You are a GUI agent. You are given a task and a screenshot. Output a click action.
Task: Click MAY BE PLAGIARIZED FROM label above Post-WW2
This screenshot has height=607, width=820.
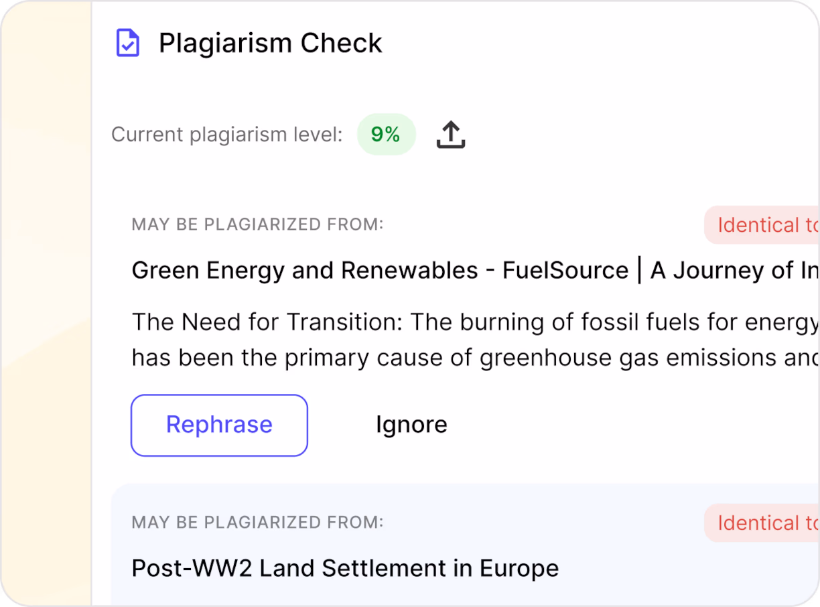[x=258, y=522]
